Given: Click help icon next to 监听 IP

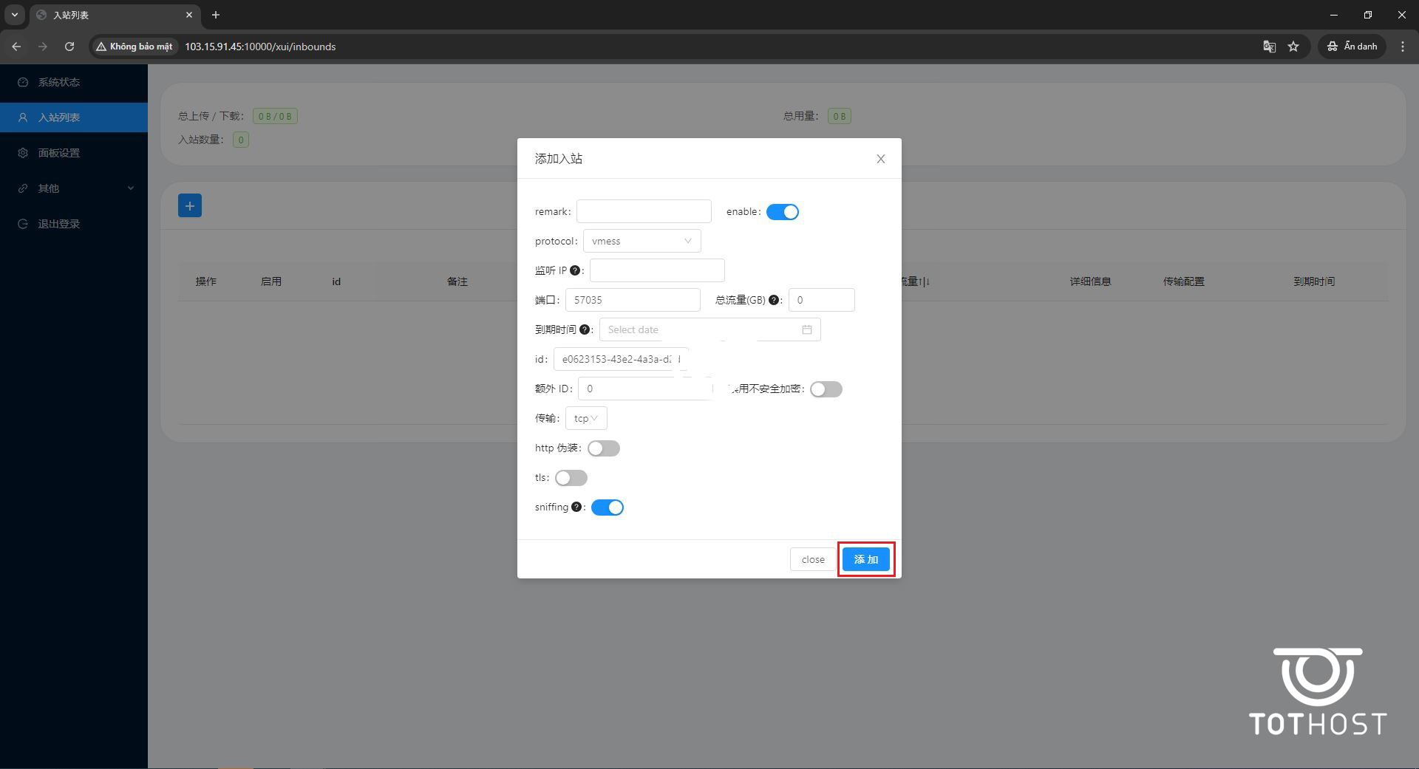Looking at the screenshot, I should (575, 270).
